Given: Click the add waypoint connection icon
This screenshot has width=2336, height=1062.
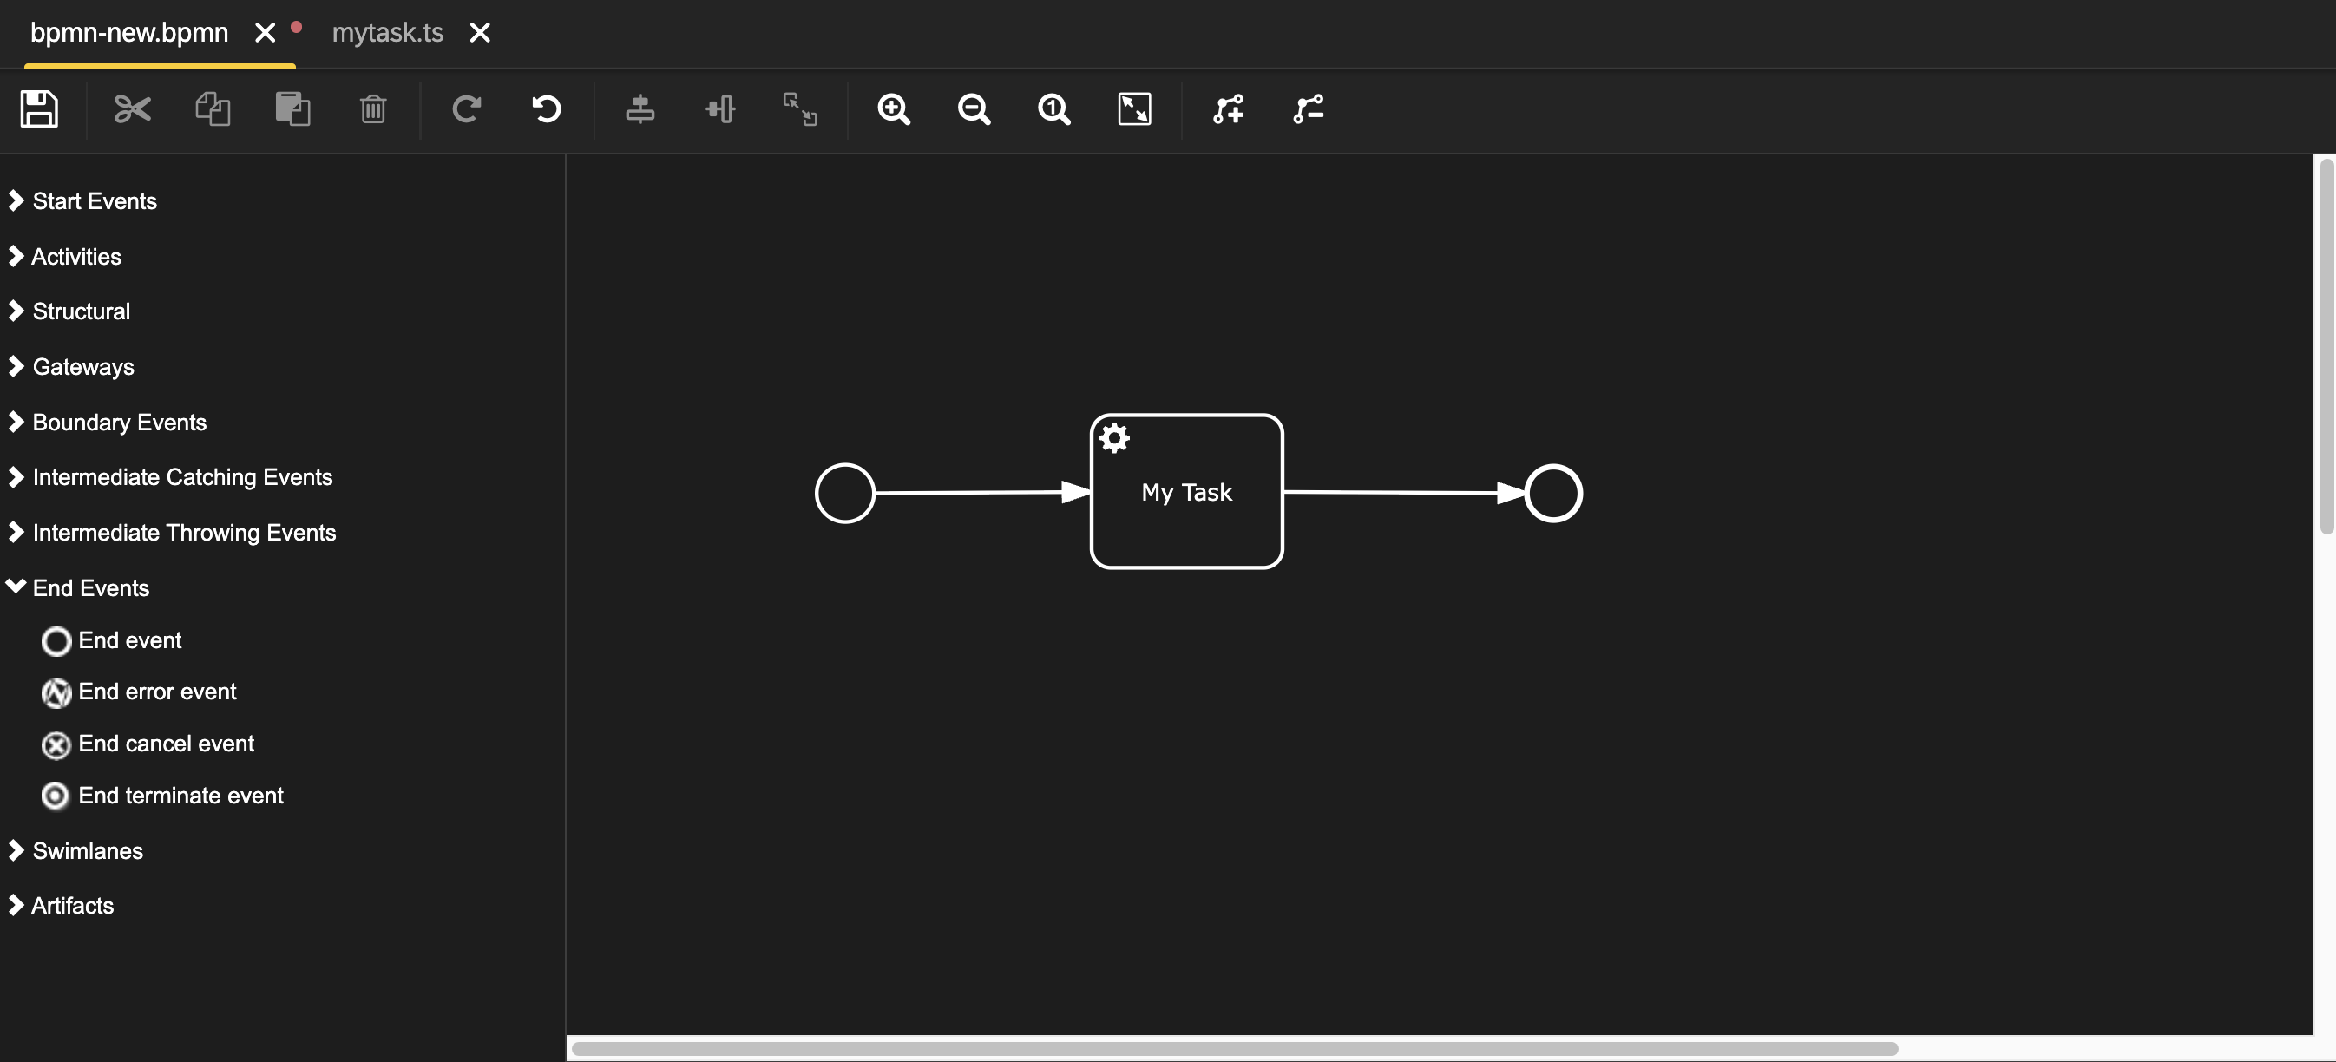Looking at the screenshot, I should [x=1226, y=108].
